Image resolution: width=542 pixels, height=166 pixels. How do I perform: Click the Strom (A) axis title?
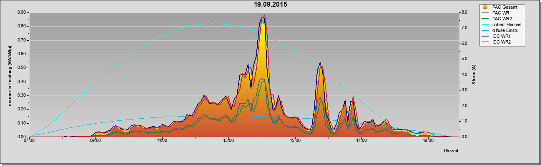coord(474,75)
